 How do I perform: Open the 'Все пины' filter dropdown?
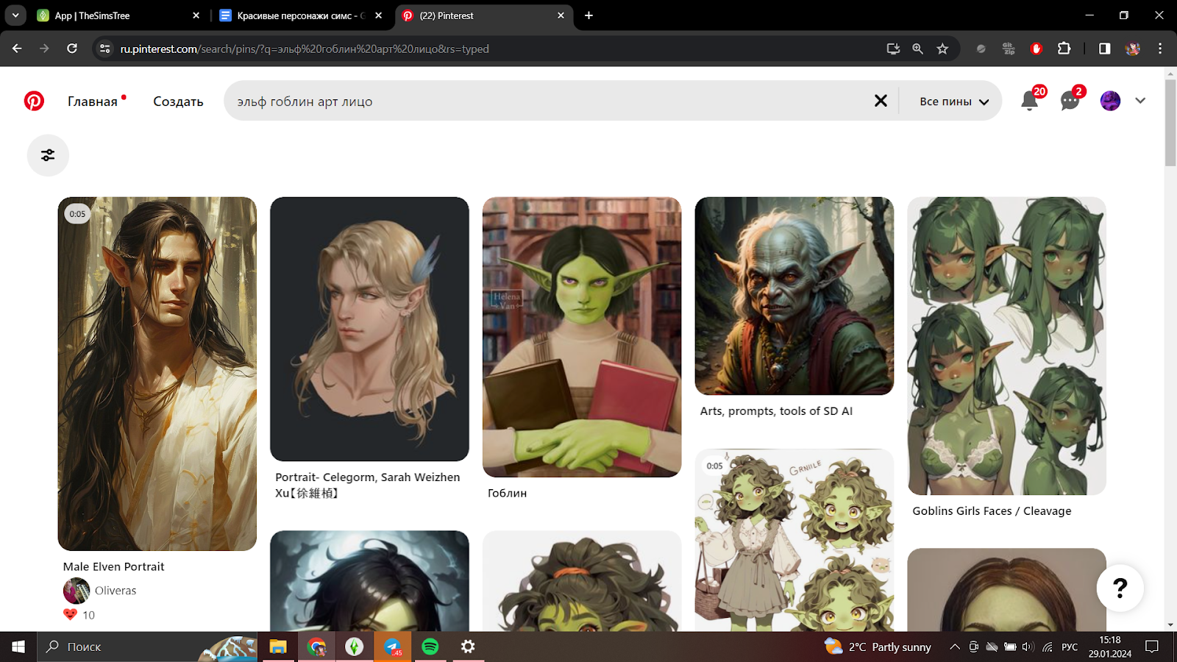954,102
